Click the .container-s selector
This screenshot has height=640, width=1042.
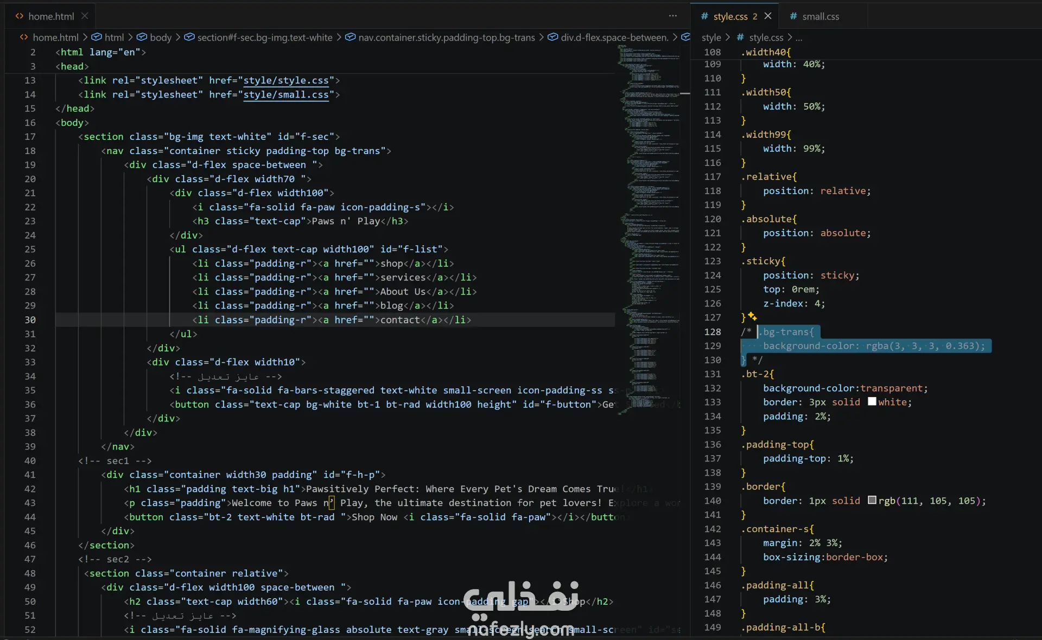tap(777, 529)
